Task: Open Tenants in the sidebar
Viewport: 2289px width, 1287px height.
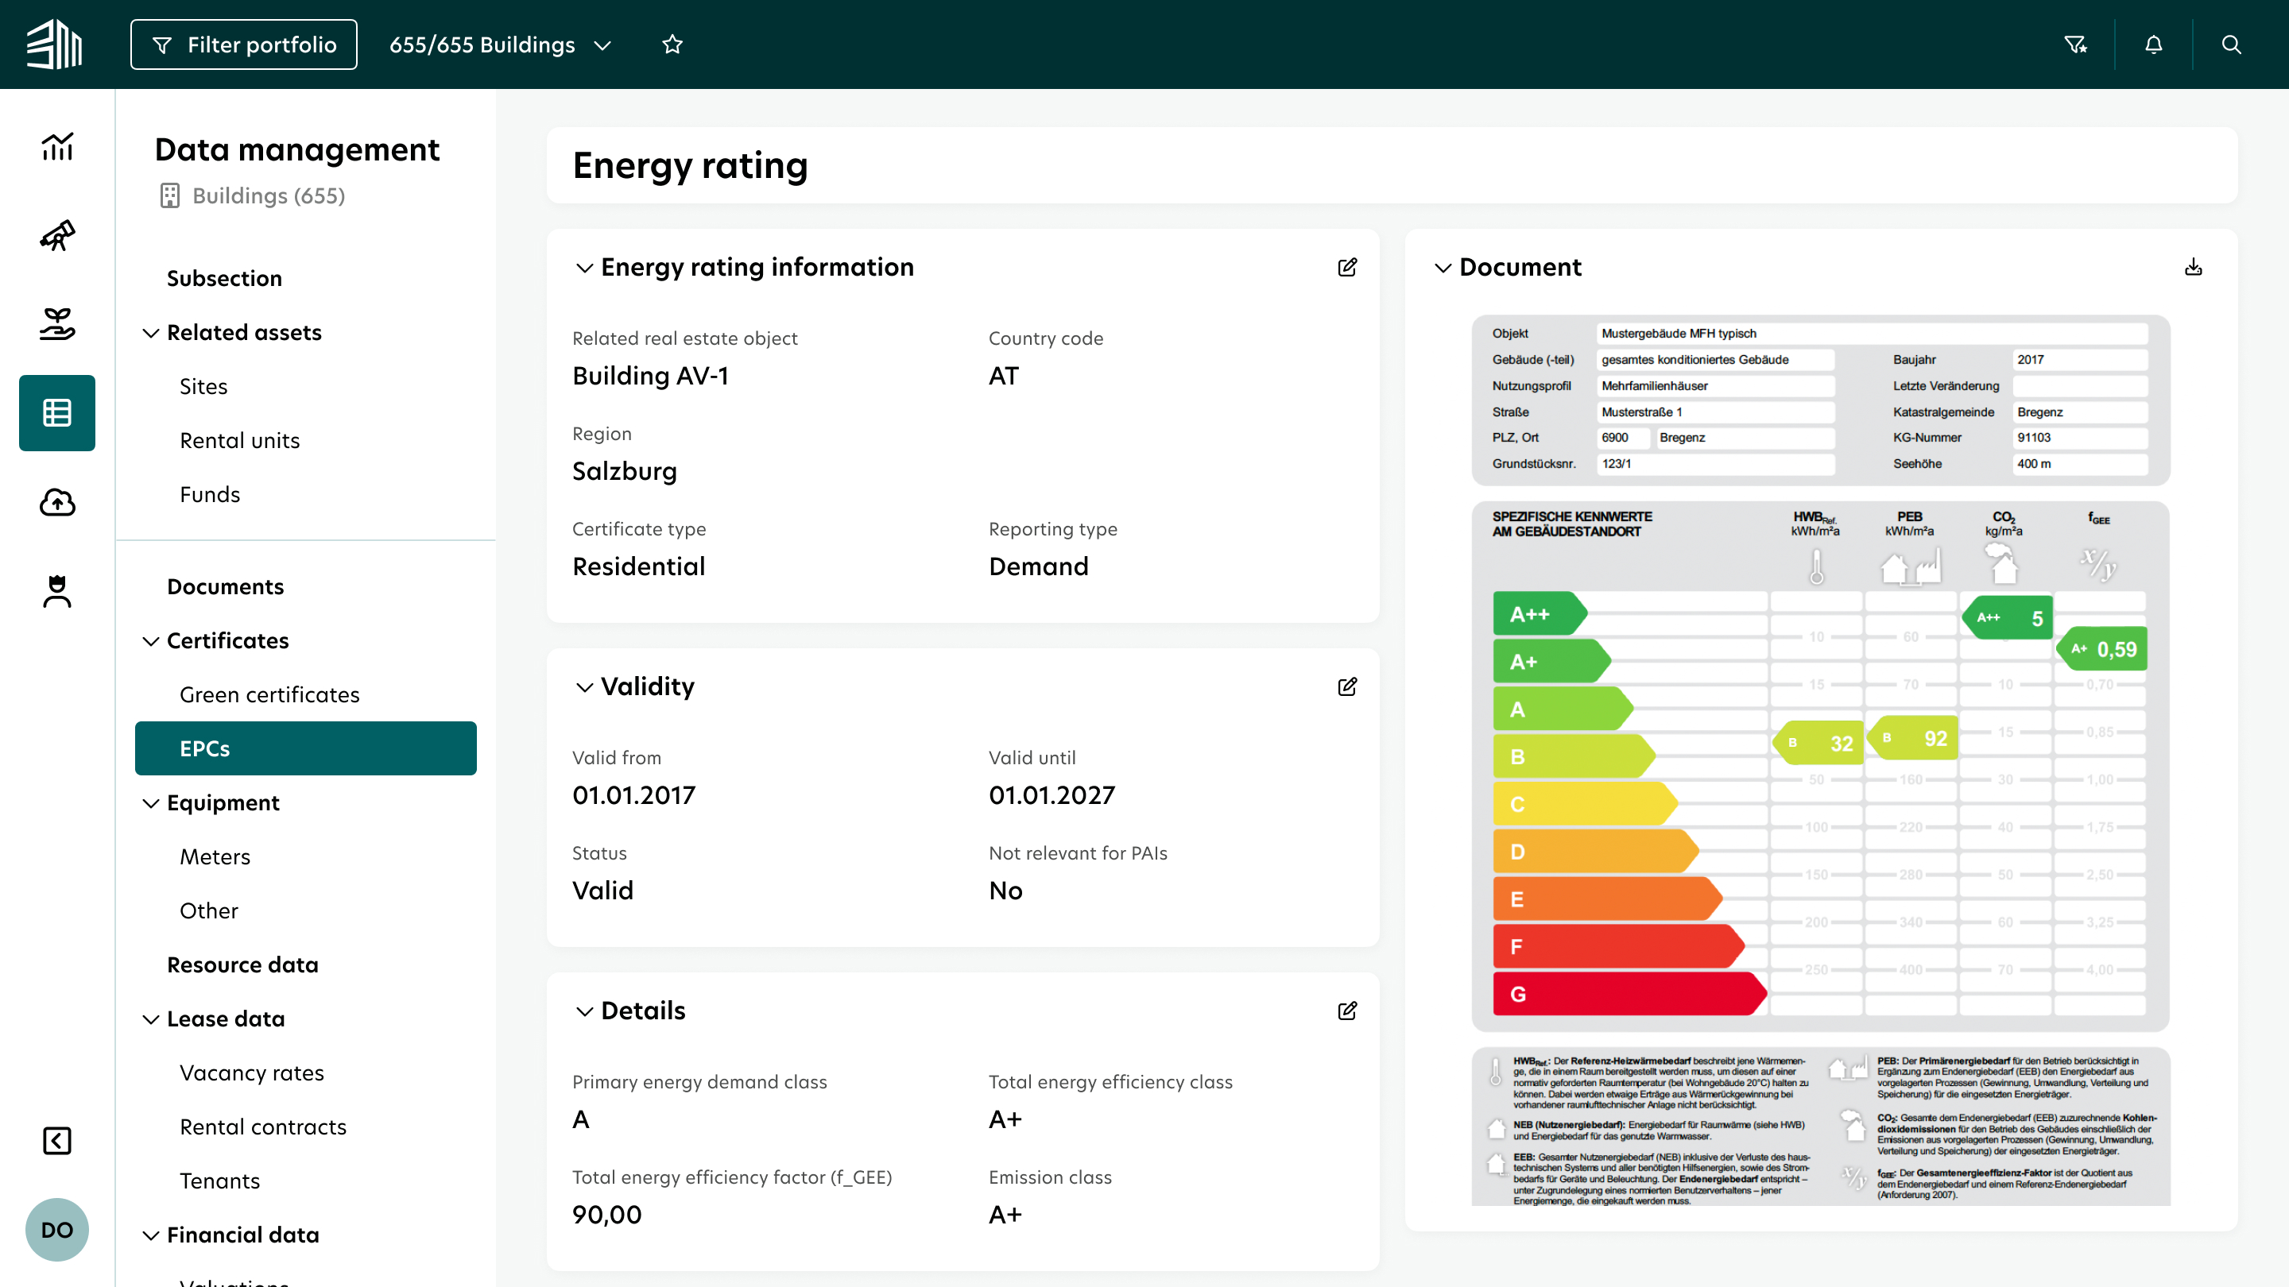Action: coord(219,1181)
